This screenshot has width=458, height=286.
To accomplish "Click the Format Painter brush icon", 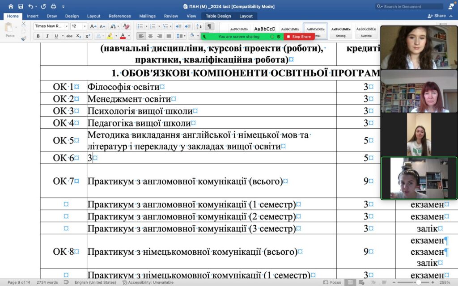I will (24, 38).
